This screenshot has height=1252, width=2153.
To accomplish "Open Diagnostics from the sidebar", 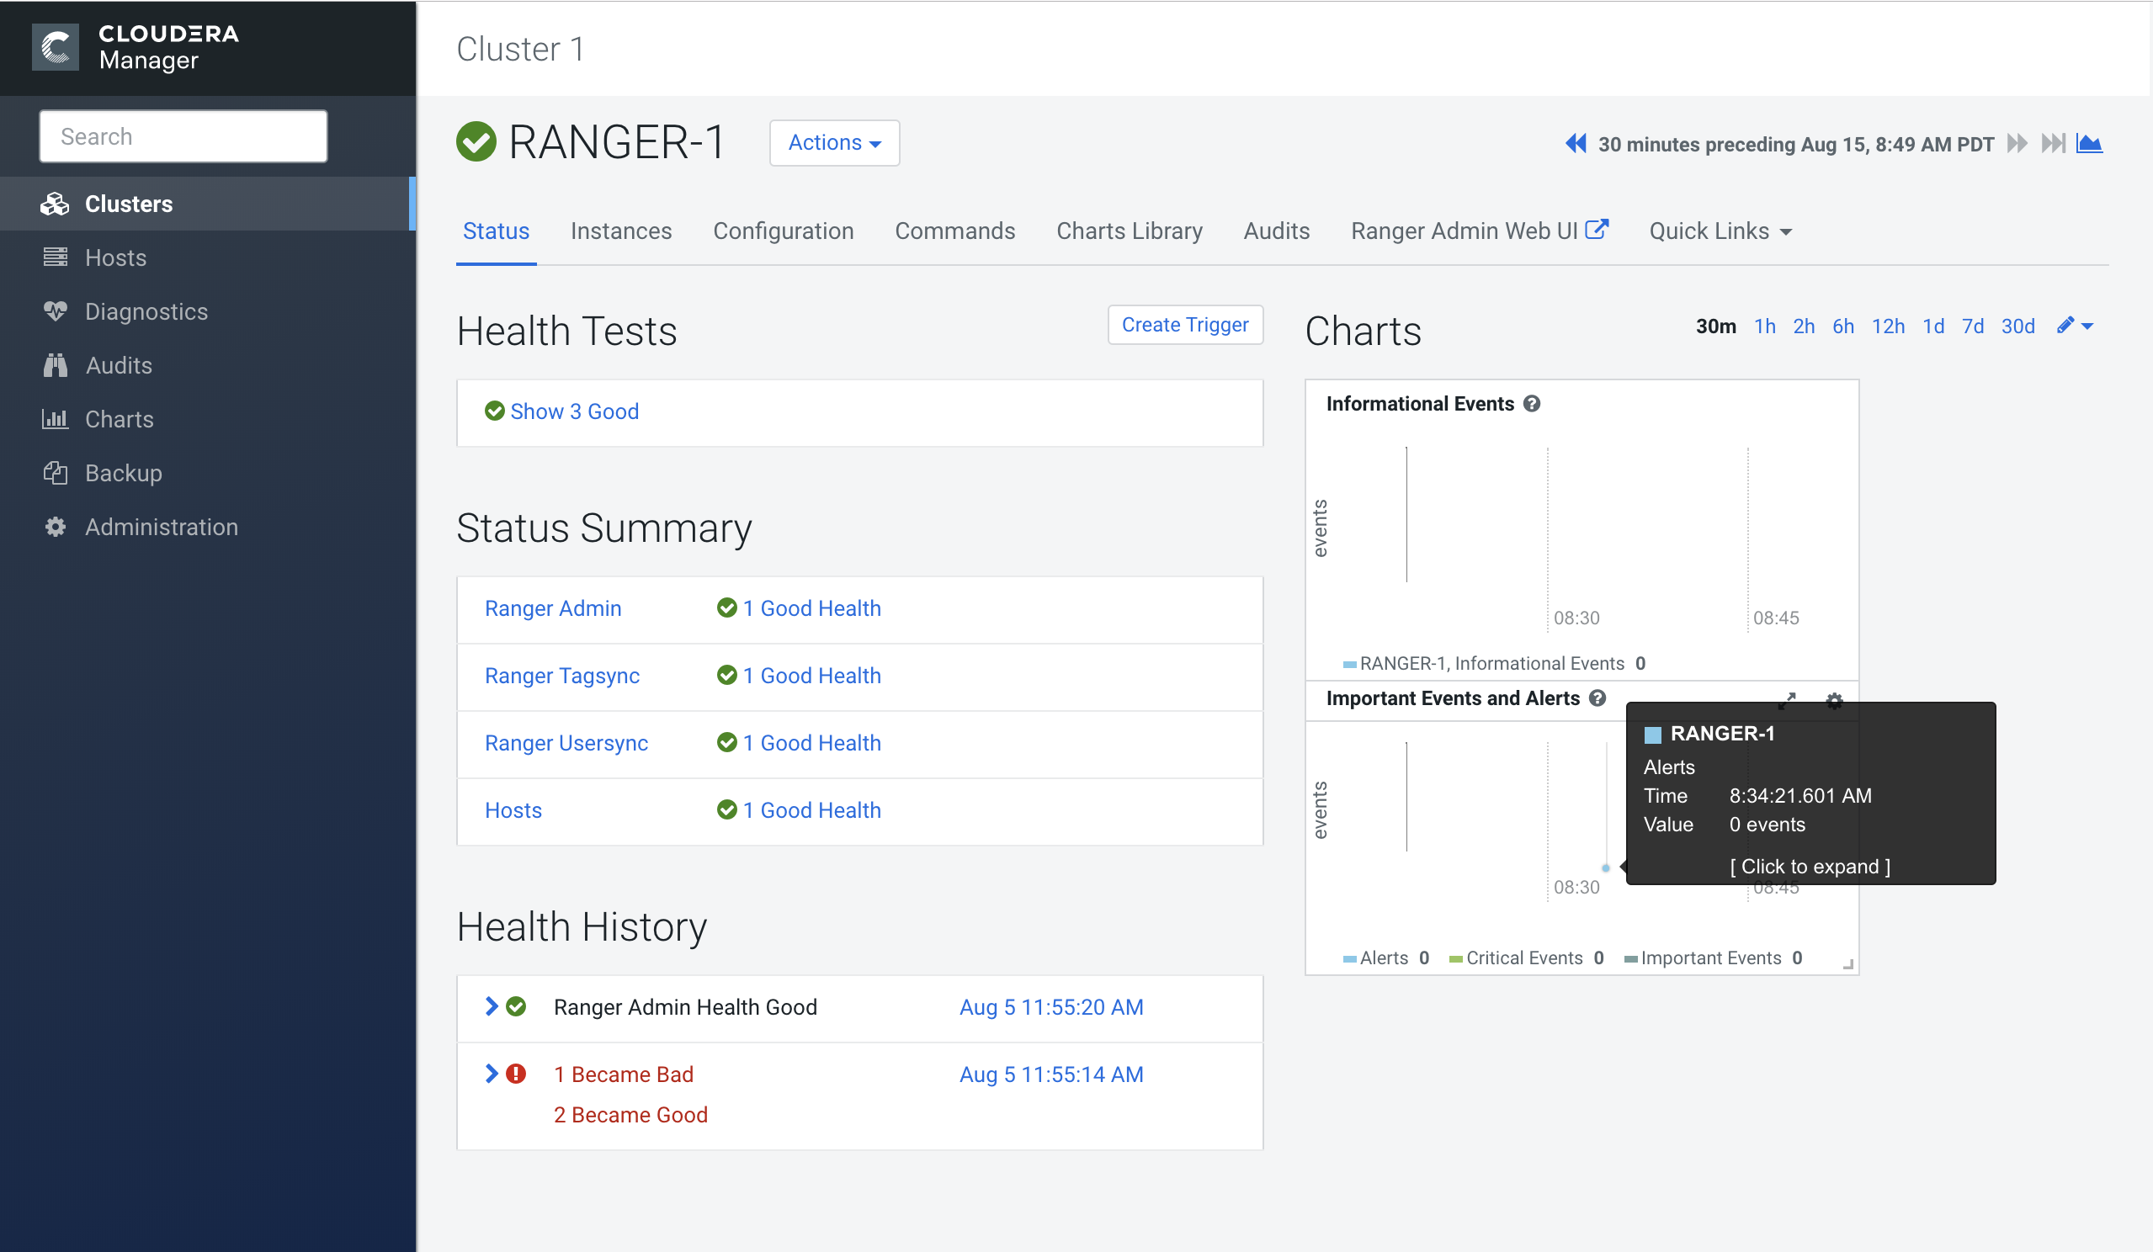I will pos(146,311).
